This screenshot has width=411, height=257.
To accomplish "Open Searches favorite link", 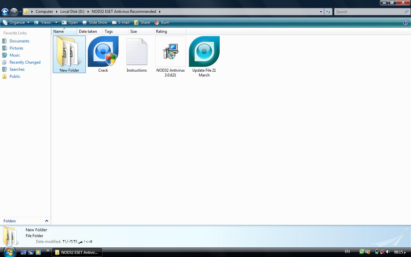I will click(17, 69).
